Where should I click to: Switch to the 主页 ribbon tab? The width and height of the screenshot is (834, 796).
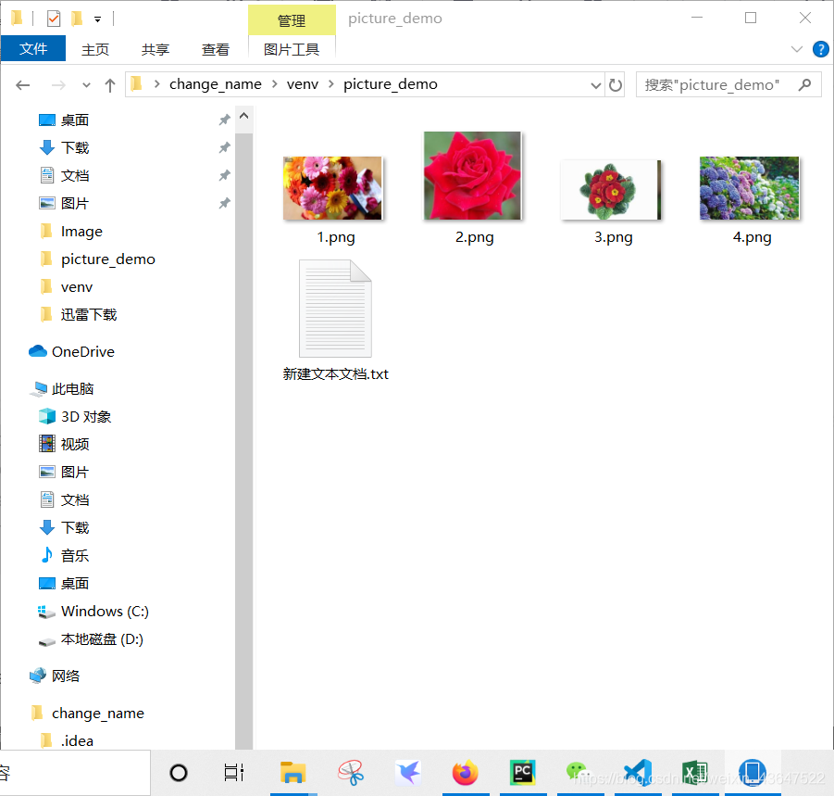pos(95,49)
